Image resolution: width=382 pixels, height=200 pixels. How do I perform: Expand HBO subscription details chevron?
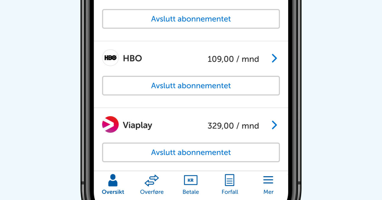[x=274, y=58]
